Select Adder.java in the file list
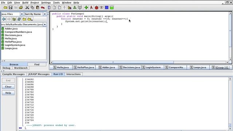233x131 pixels. click(x=11, y=29)
